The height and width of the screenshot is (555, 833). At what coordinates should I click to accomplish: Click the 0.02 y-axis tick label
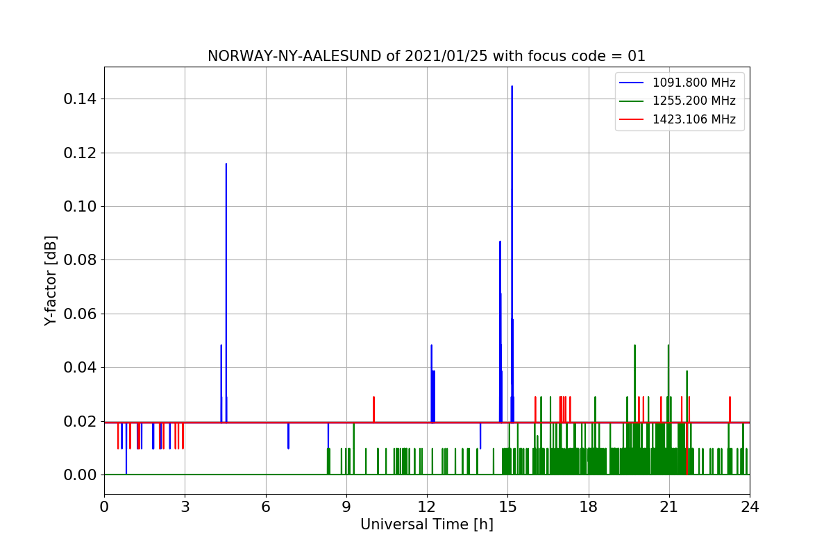(x=80, y=421)
